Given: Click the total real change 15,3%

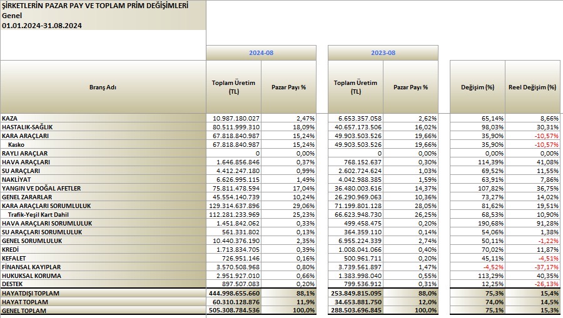Looking at the screenshot, I should coord(550,311).
